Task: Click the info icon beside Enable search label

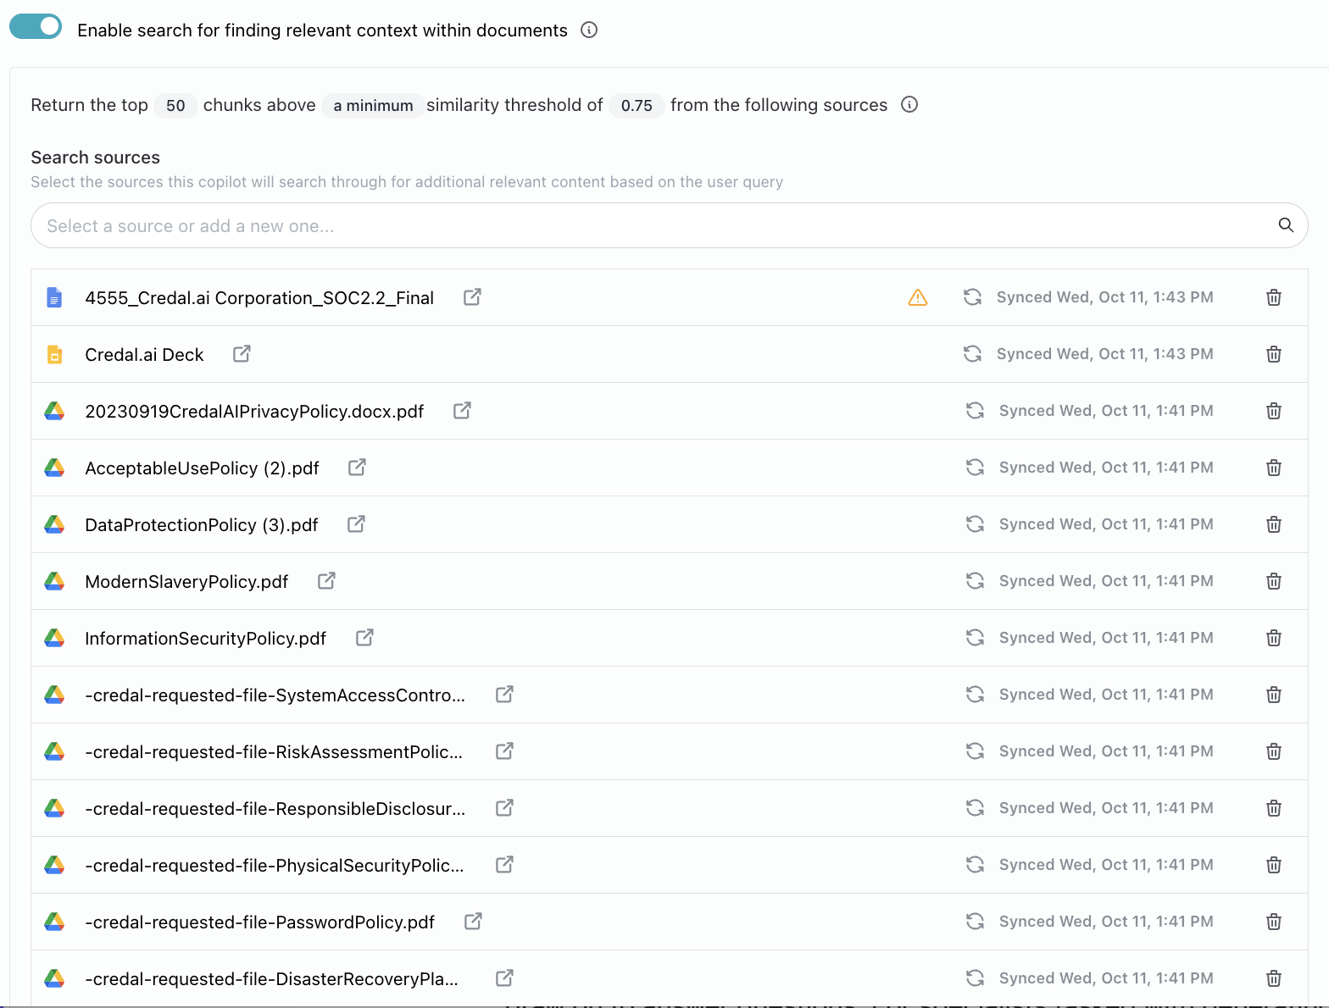Action: (x=589, y=30)
